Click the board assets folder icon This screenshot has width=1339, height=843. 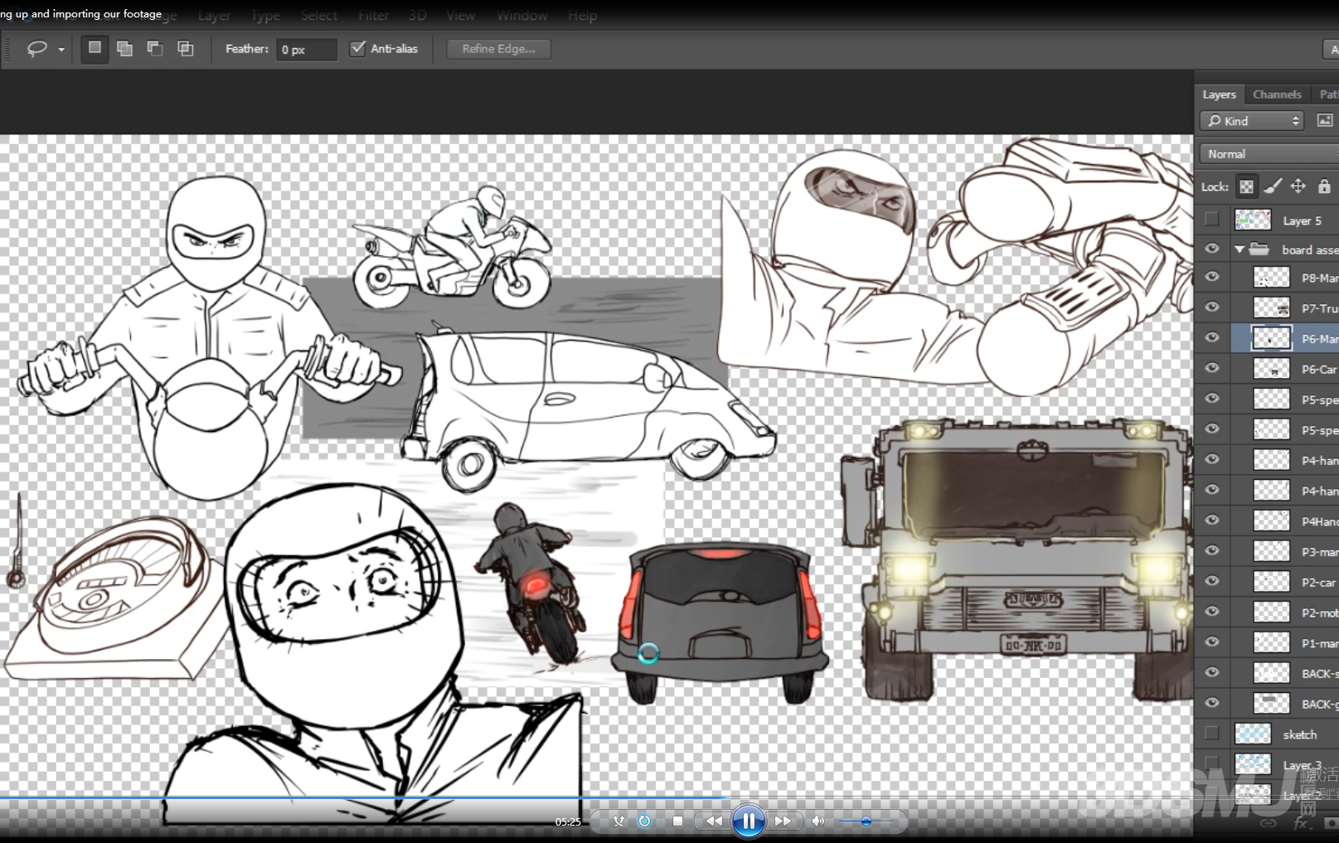pos(1259,249)
